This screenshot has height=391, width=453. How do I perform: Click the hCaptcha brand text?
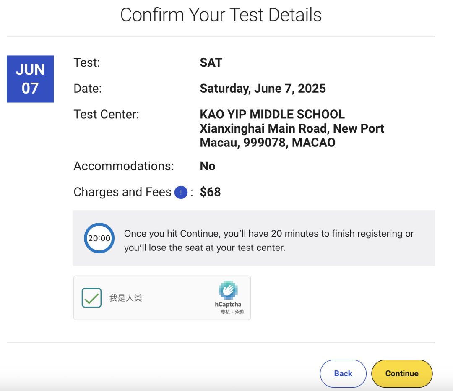tap(228, 305)
